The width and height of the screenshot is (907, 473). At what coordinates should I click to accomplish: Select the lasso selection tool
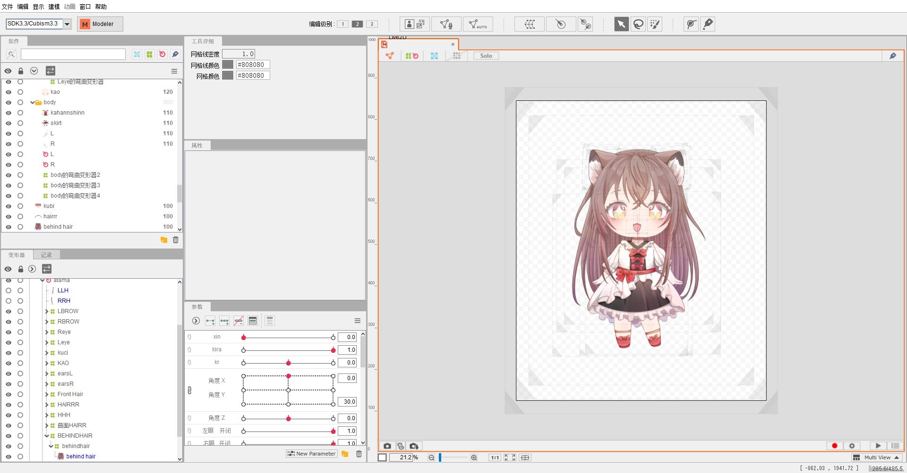[x=638, y=24]
